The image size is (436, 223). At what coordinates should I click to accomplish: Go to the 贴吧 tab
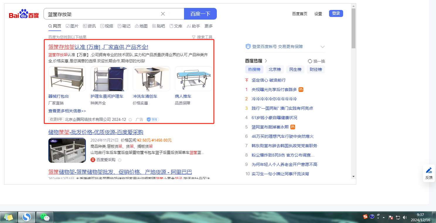click(159, 26)
